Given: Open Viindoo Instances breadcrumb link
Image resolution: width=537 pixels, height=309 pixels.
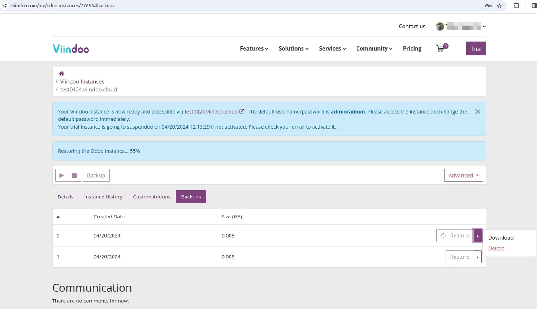Looking at the screenshot, I should click(x=82, y=82).
